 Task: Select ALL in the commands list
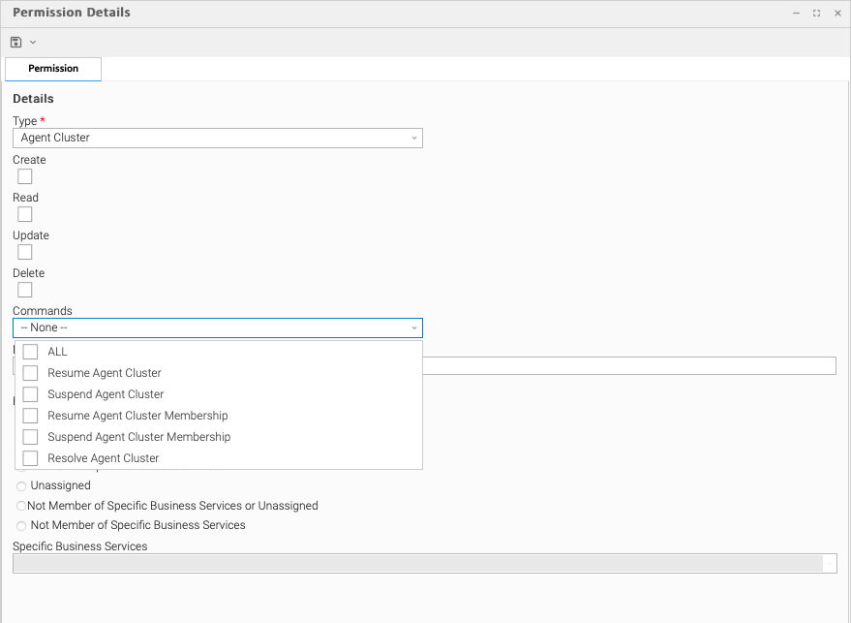pos(30,352)
